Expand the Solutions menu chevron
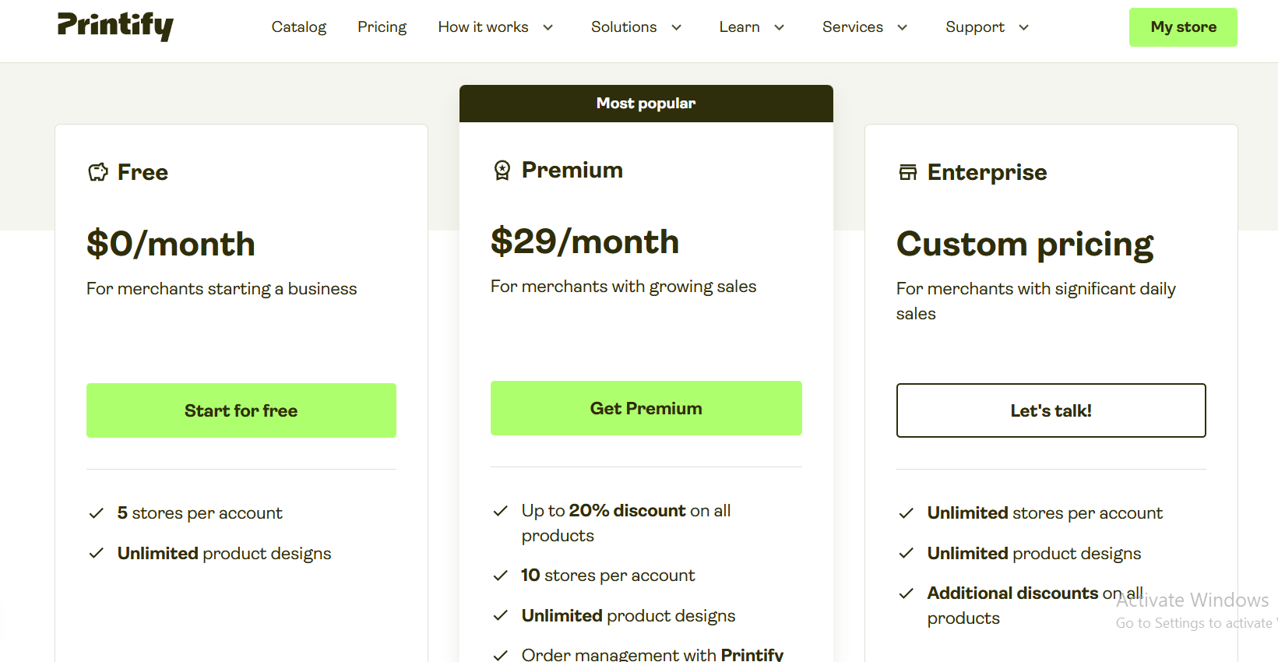 pos(676,27)
